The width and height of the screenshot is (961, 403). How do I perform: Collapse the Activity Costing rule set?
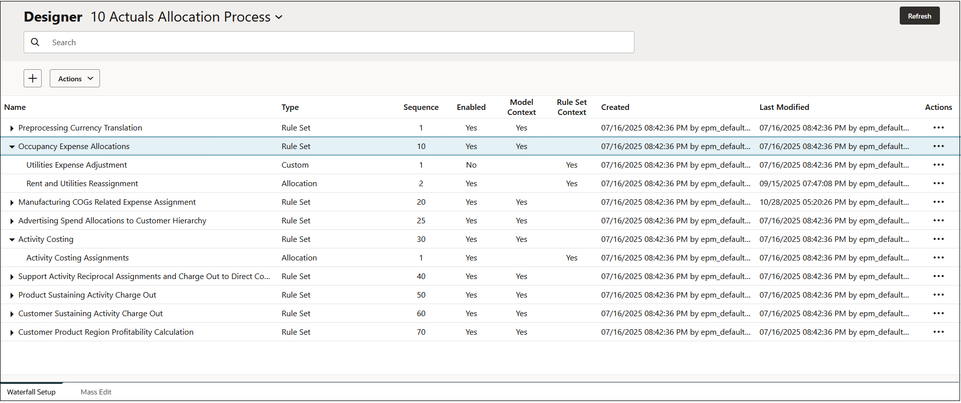point(12,239)
